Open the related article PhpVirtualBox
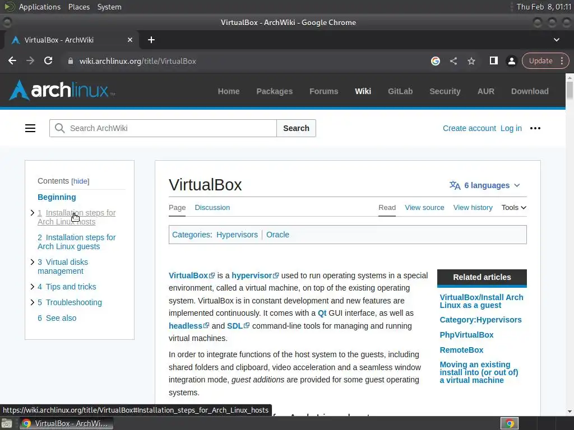The height and width of the screenshot is (430, 574). tap(466, 335)
